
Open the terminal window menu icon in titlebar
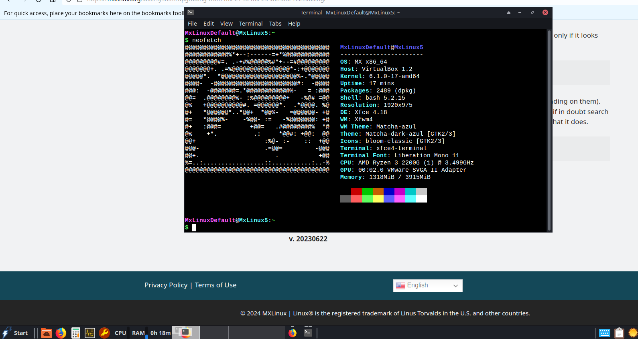(x=191, y=12)
